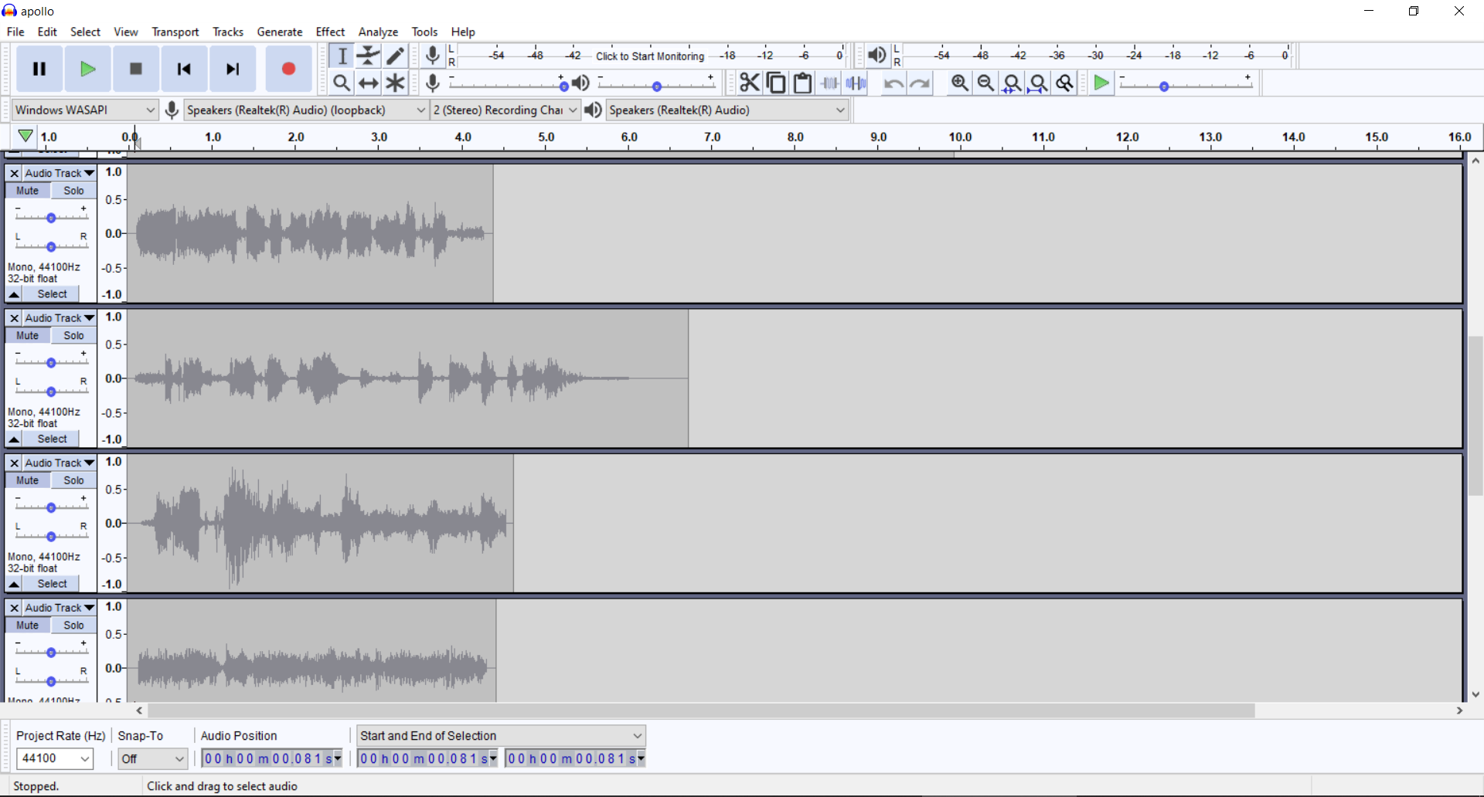This screenshot has height=797, width=1484.
Task: Trim audio outside selection
Action: [829, 83]
